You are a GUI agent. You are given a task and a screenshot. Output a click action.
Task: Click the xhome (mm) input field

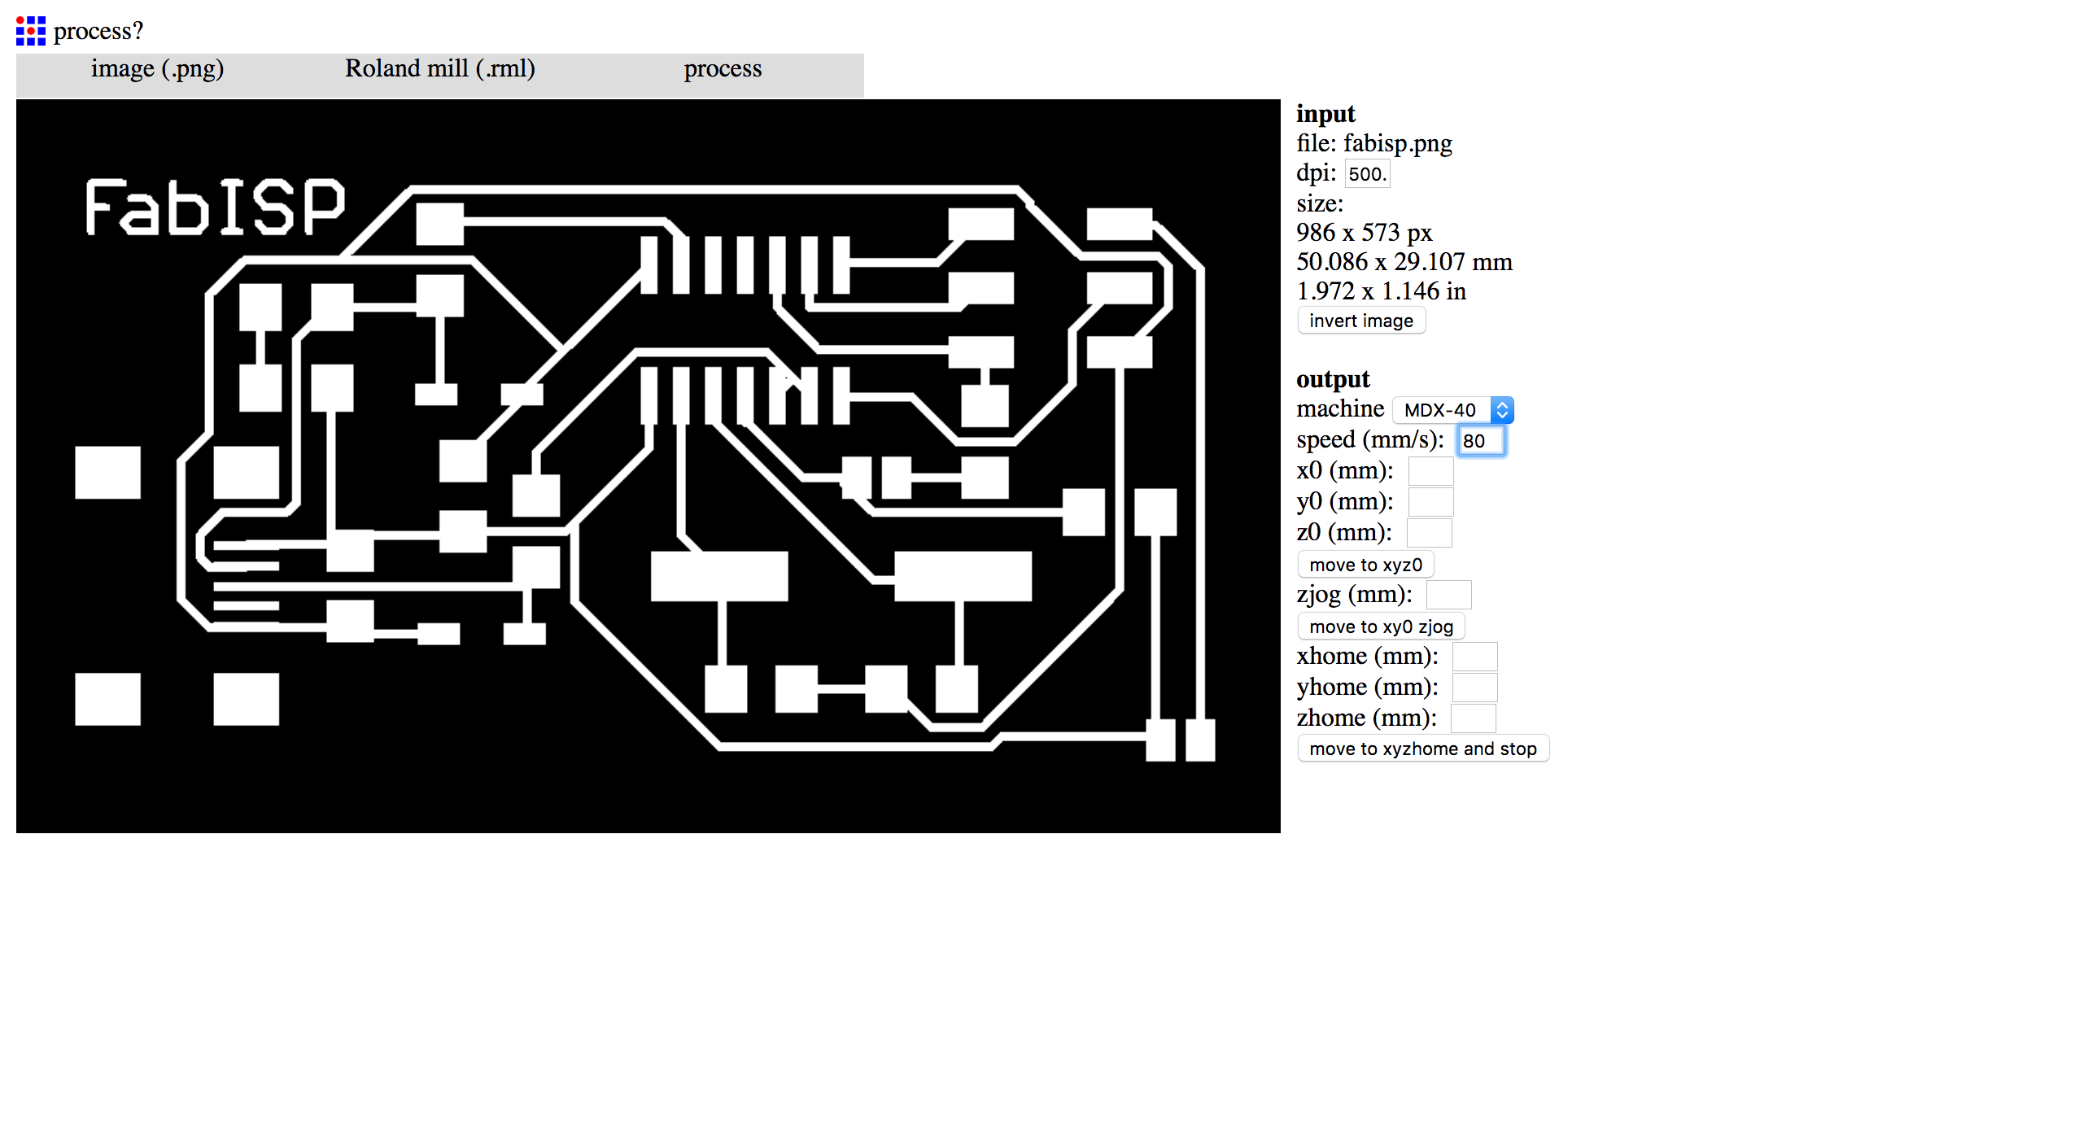(1474, 657)
